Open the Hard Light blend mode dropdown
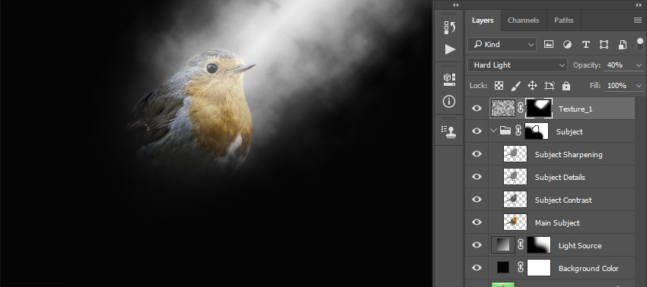647x287 pixels. 518,65
